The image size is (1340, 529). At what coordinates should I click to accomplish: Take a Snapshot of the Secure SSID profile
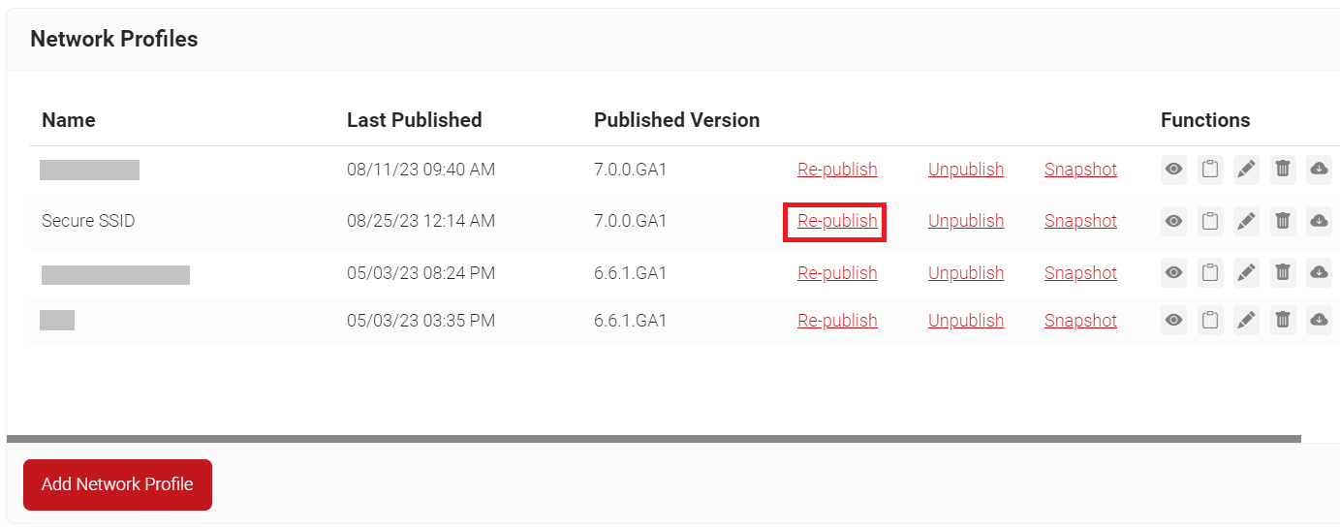(1080, 221)
